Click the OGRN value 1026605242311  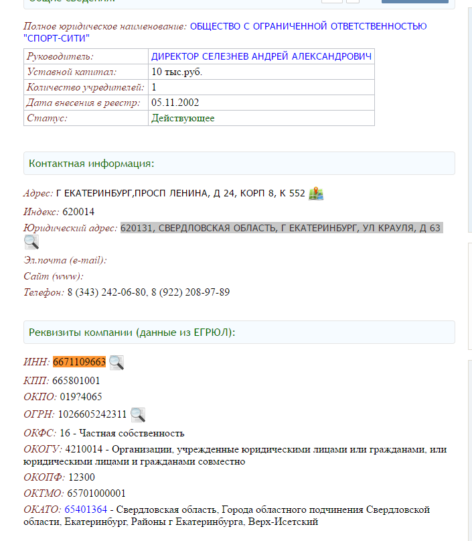click(92, 414)
